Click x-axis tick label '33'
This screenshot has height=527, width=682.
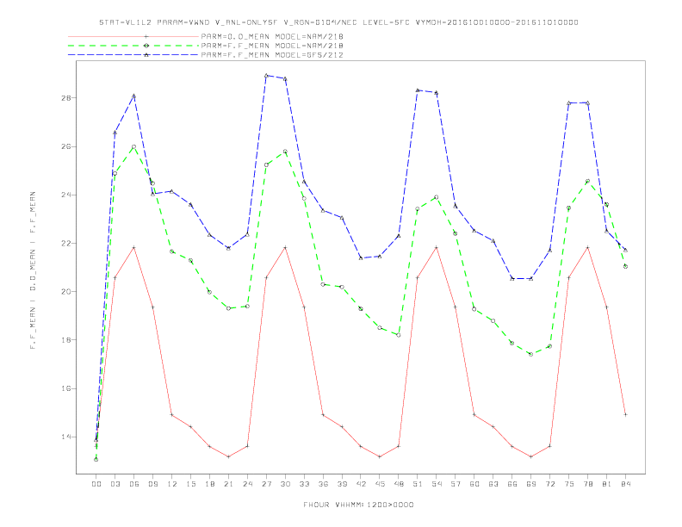coord(304,484)
